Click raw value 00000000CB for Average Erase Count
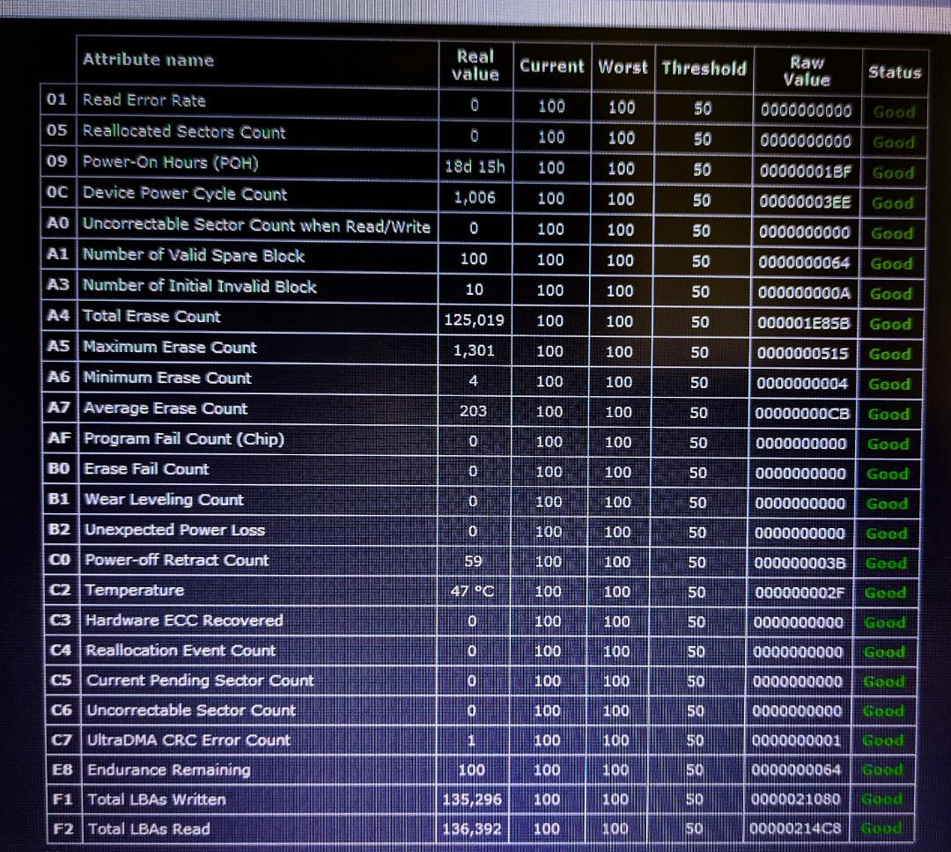 click(x=805, y=414)
